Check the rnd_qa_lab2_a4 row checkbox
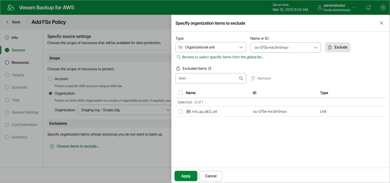The width and height of the screenshot is (390, 183). (x=181, y=111)
